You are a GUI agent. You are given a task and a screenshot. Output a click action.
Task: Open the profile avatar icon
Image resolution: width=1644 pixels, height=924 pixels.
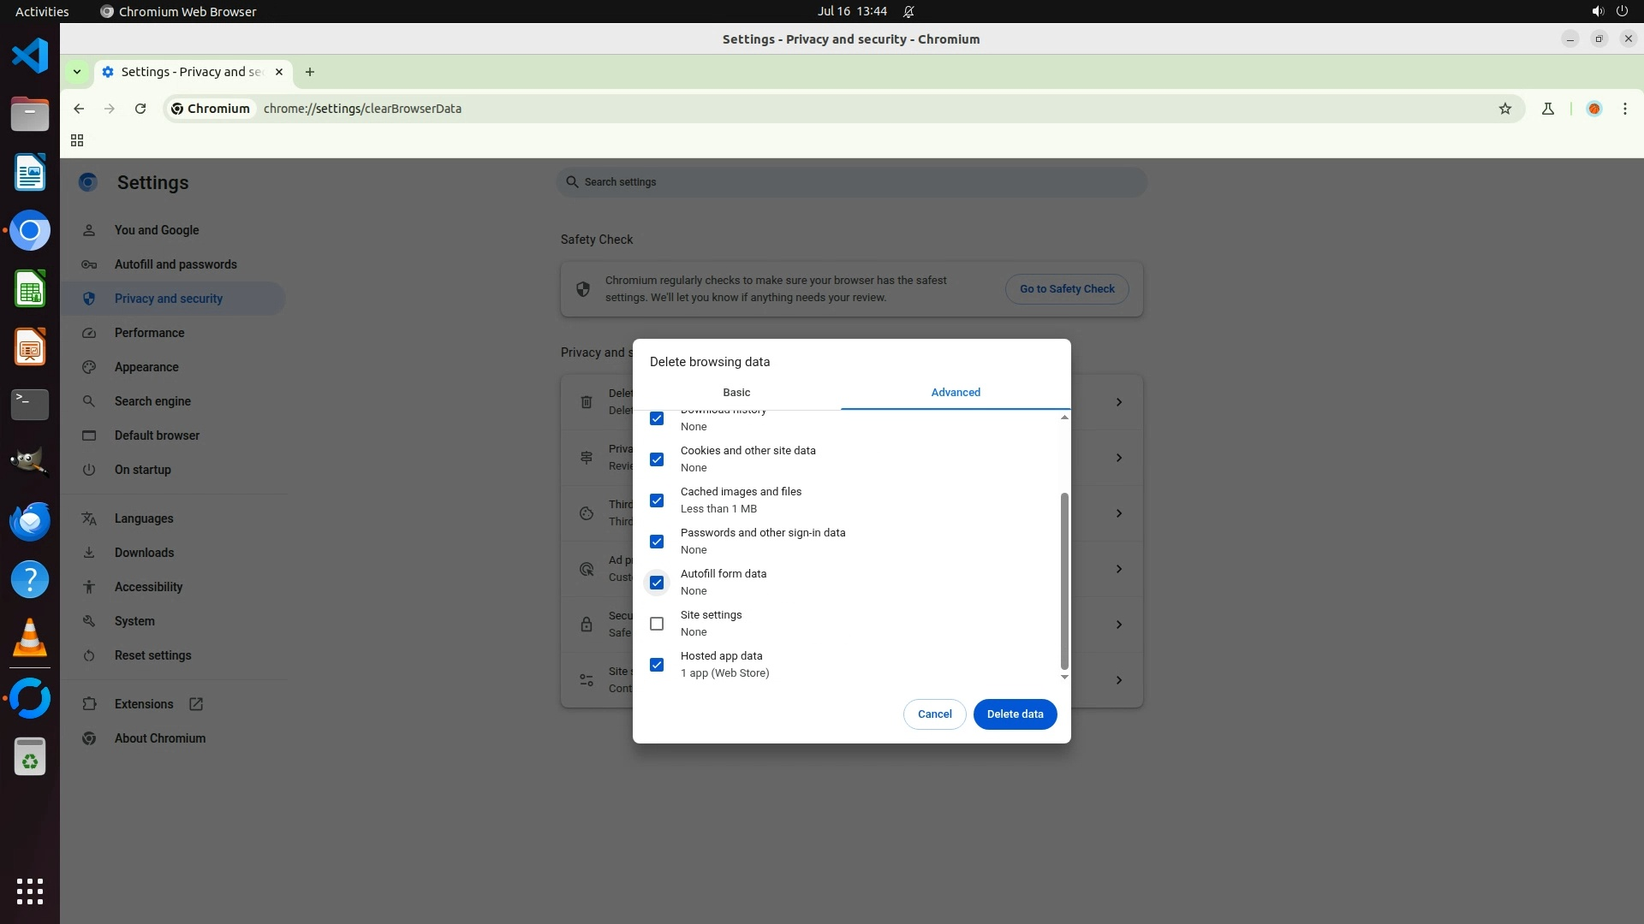point(1593,109)
